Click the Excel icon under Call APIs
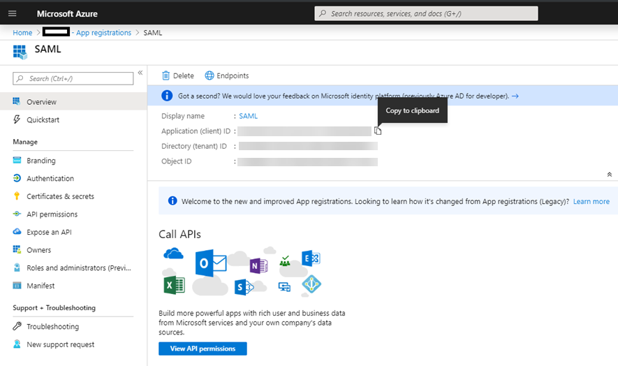The width and height of the screenshot is (618, 366). [x=174, y=285]
